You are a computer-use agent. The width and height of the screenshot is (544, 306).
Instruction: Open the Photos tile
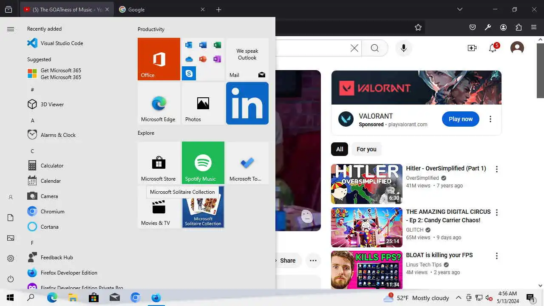(x=203, y=103)
